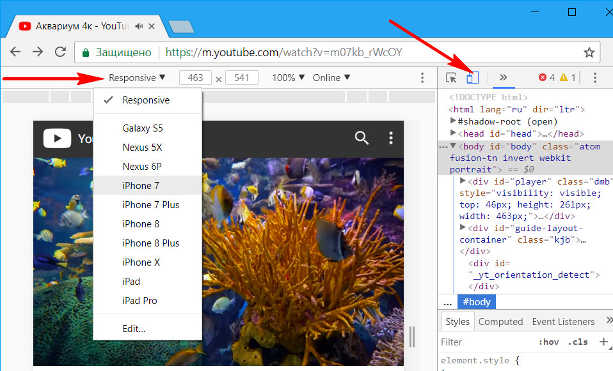Choose Nexus 5X device
Image resolution: width=613 pixels, height=371 pixels.
pyautogui.click(x=147, y=148)
